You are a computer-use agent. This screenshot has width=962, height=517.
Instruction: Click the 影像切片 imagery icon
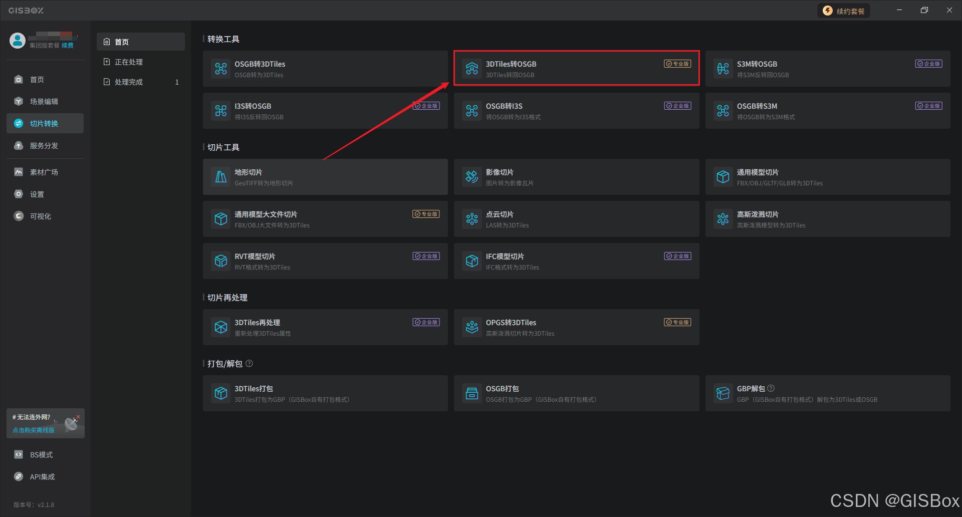pos(472,177)
